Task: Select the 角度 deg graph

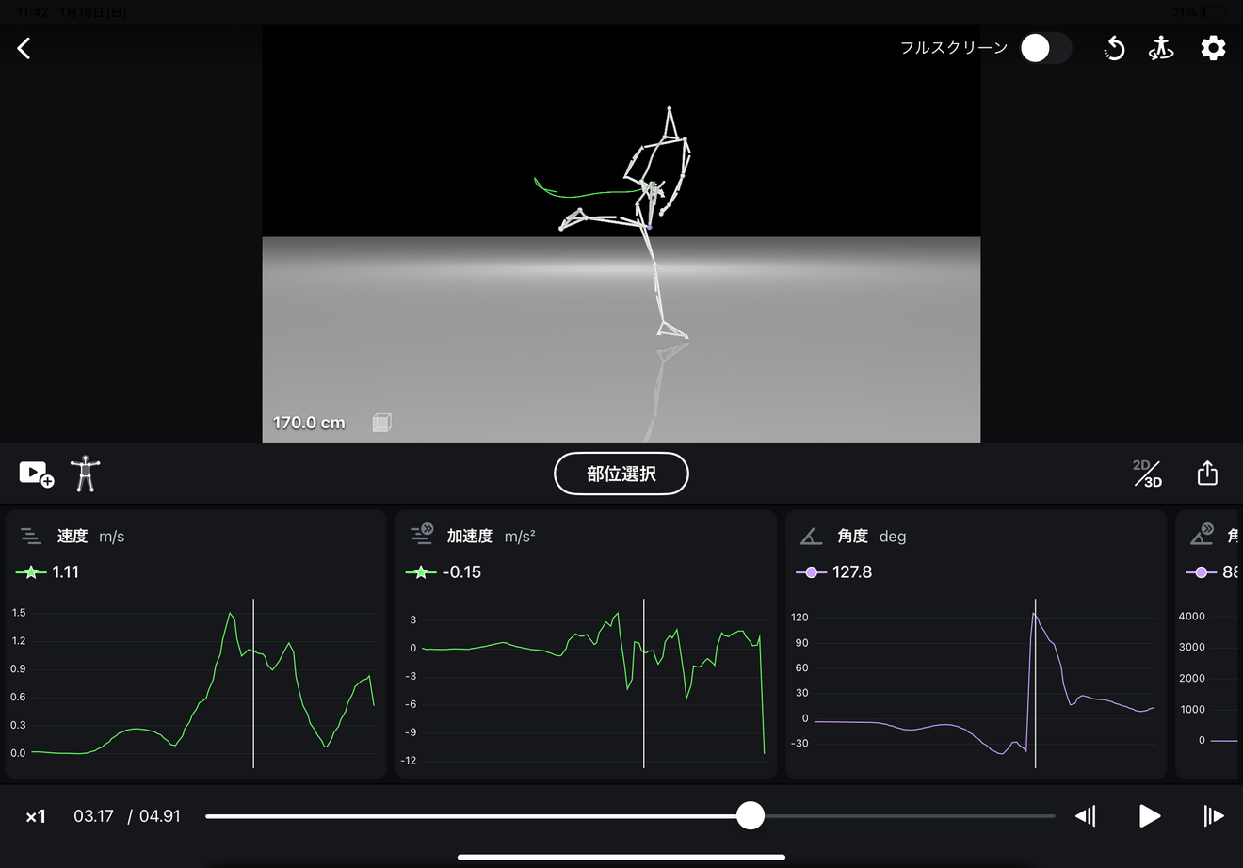Action: coord(976,645)
